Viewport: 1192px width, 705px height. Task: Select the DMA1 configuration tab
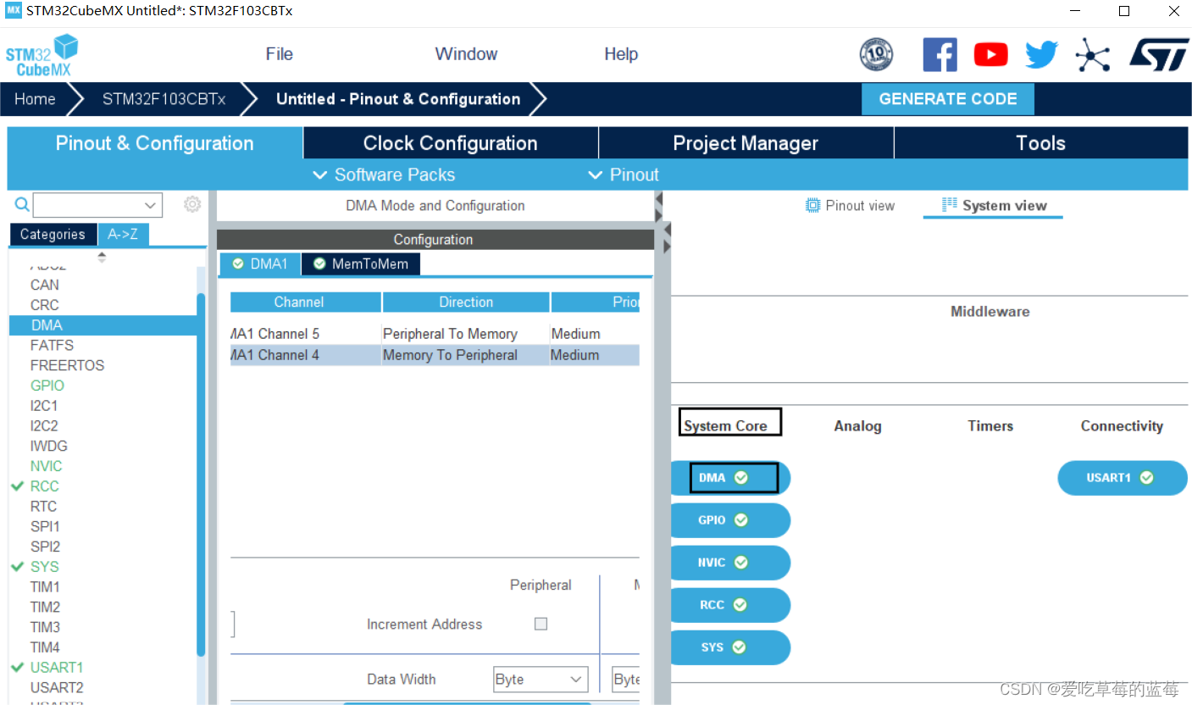[260, 264]
